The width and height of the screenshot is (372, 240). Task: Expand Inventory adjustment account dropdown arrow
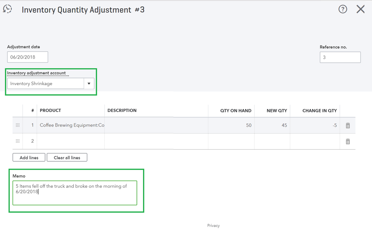point(89,84)
